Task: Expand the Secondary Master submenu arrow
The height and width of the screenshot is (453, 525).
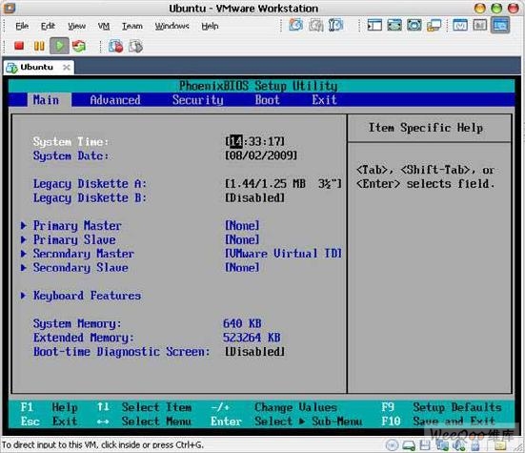Action: pyautogui.click(x=24, y=254)
